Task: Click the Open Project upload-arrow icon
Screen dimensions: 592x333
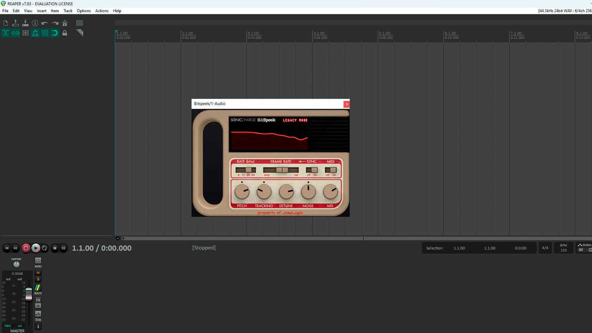Action: (16, 23)
